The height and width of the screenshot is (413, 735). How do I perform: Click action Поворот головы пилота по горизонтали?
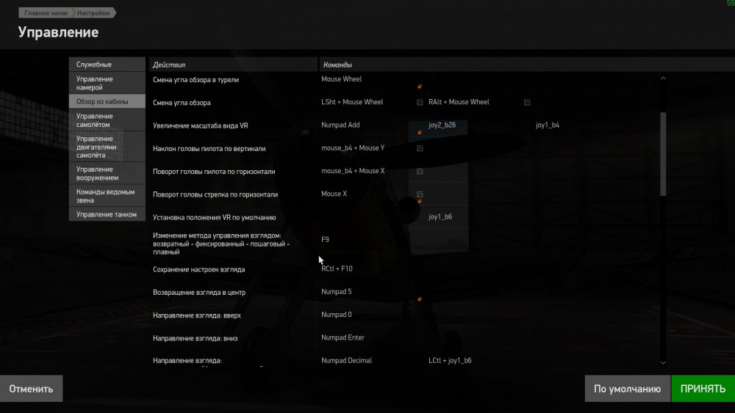[x=214, y=171]
